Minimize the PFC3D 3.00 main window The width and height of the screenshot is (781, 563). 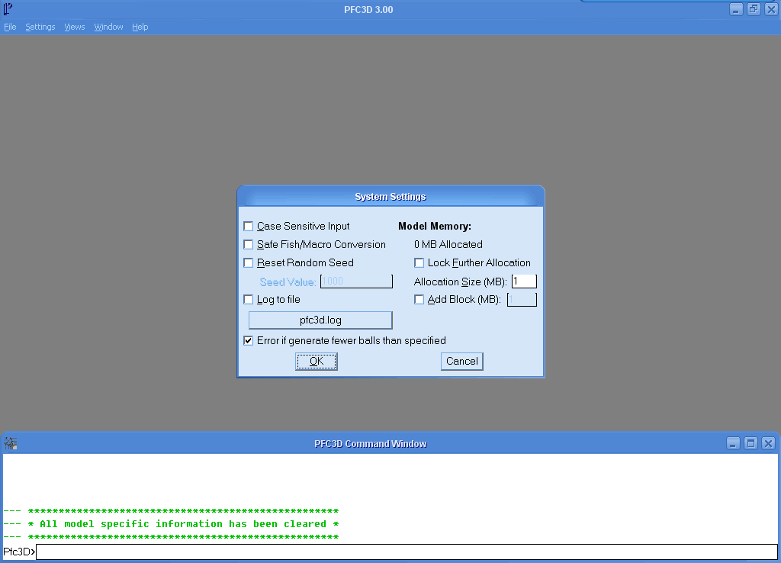click(x=736, y=9)
